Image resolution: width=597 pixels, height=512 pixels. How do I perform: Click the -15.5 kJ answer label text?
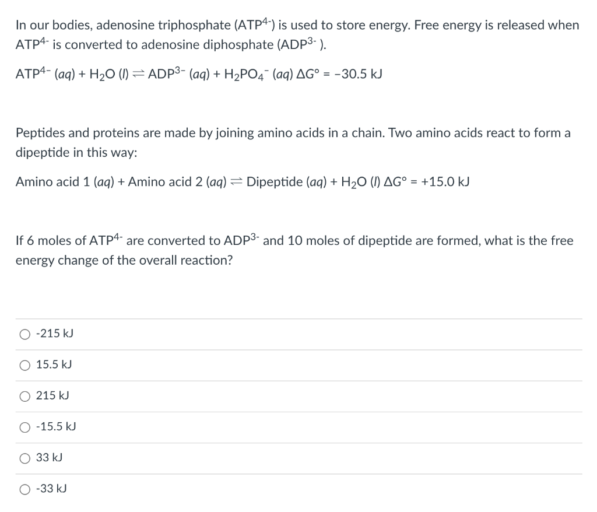56,427
